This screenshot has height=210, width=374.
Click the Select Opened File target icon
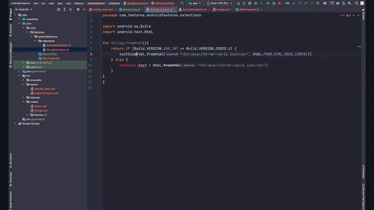coord(58,9)
